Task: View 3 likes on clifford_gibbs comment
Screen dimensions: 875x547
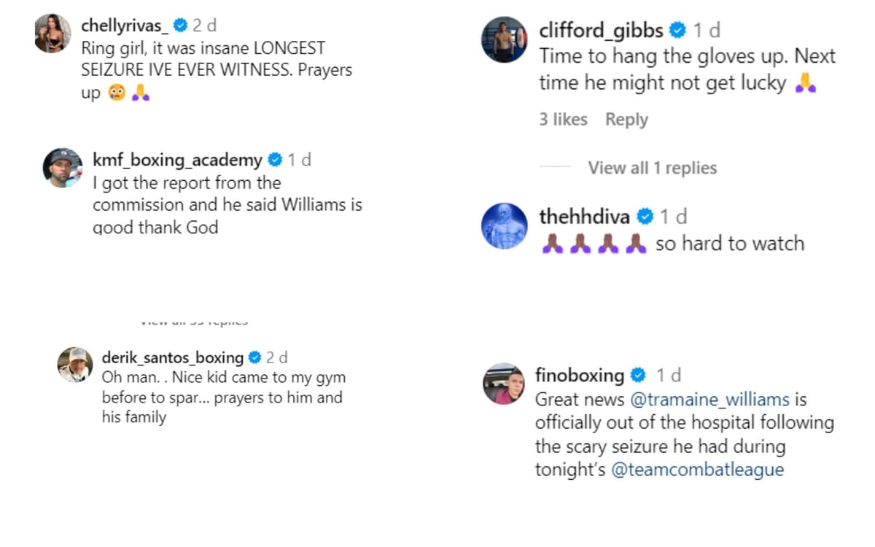Action: click(x=563, y=120)
